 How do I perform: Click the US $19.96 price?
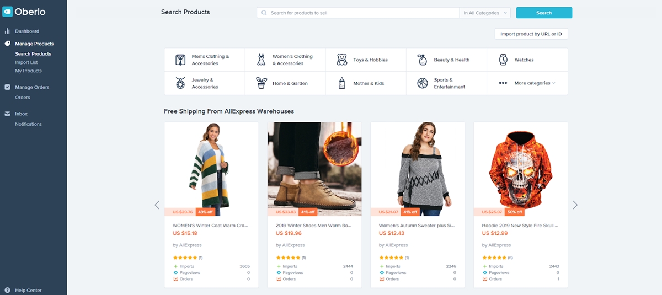click(289, 233)
